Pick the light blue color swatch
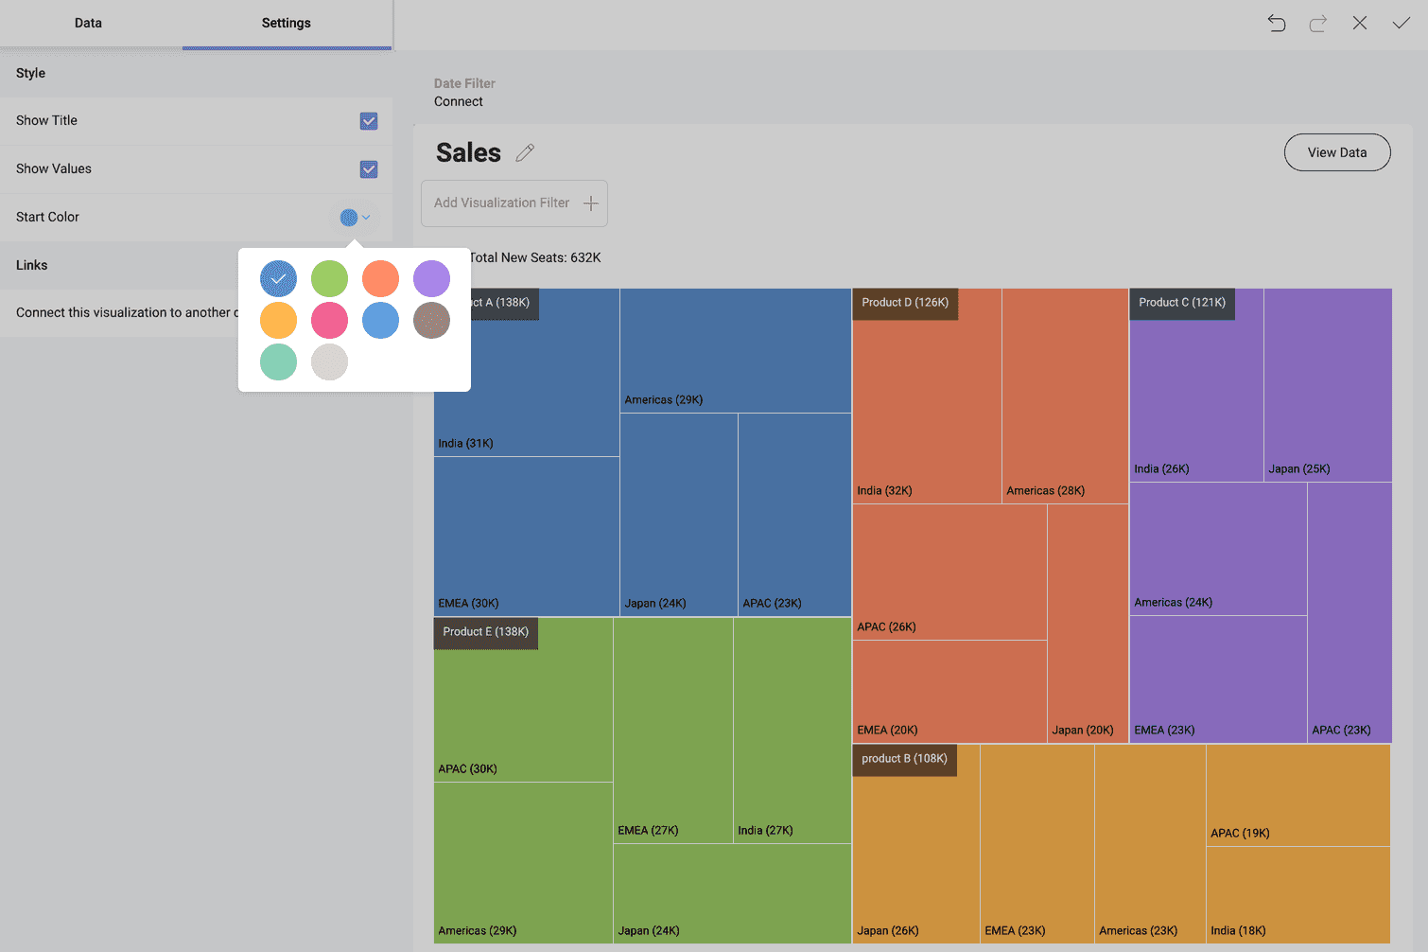This screenshot has height=952, width=1428. click(380, 321)
